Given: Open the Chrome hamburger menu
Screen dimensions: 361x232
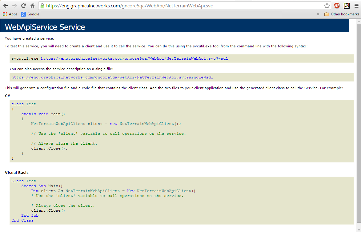Looking at the screenshot, I should coord(356,6).
